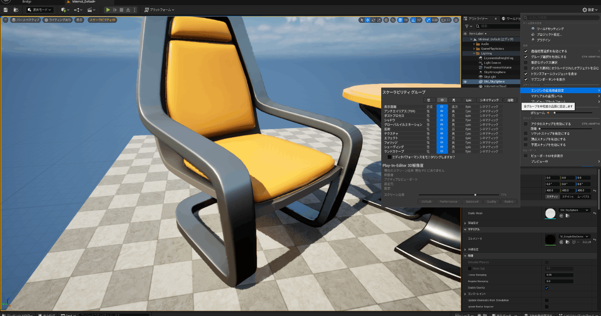Open the パースペクティブ viewport dropdown

(26, 20)
